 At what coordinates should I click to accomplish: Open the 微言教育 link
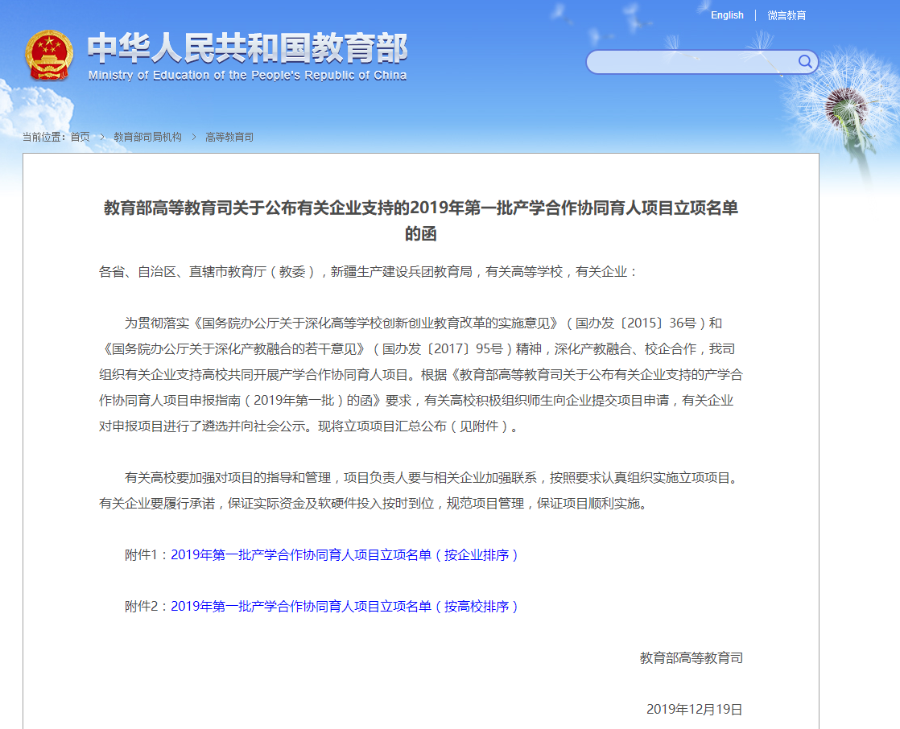pos(786,15)
